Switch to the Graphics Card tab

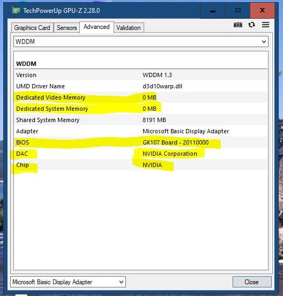(32, 28)
